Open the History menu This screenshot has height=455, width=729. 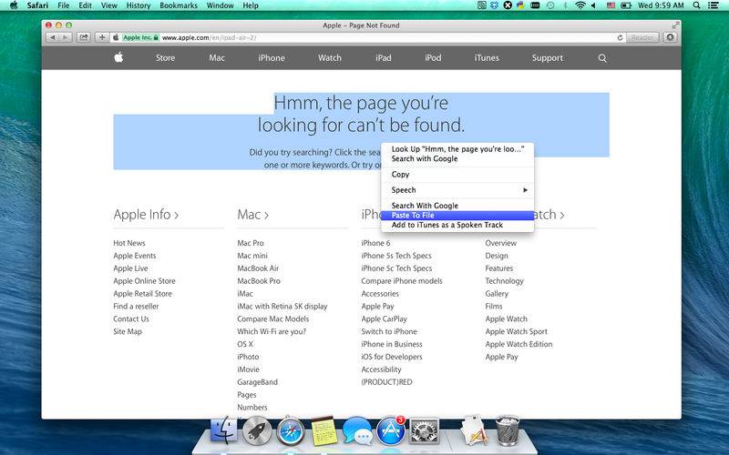tap(139, 5)
